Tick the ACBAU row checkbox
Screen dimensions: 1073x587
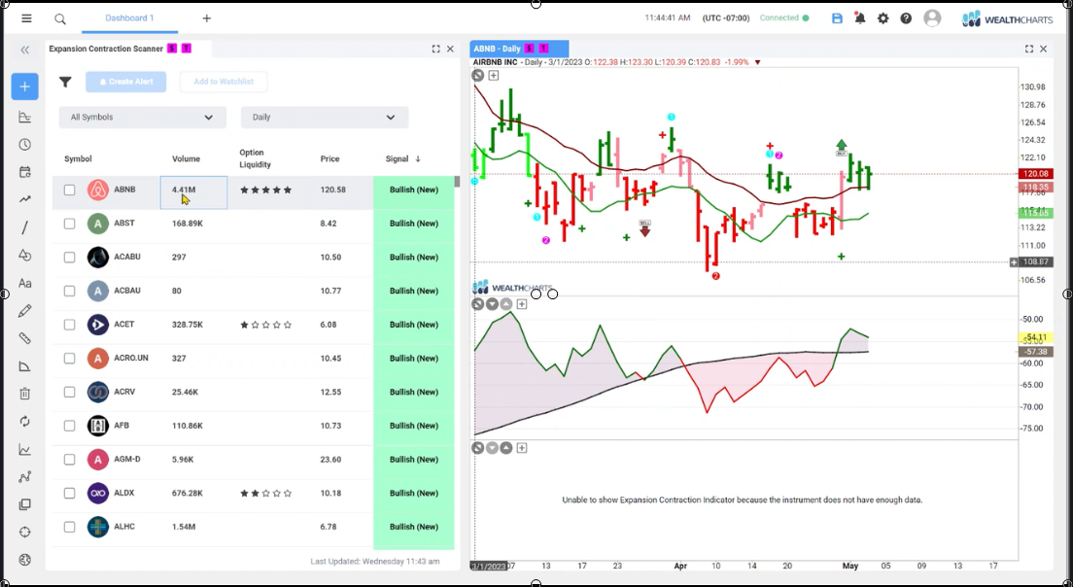69,291
